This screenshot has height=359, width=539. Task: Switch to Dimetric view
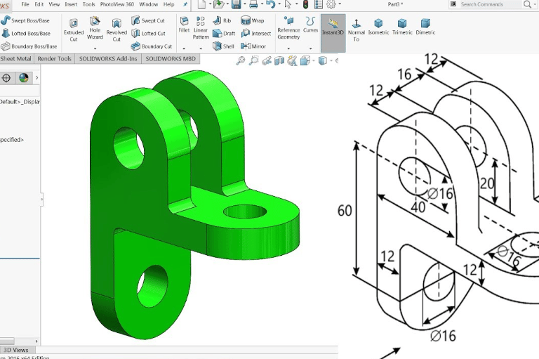point(425,27)
